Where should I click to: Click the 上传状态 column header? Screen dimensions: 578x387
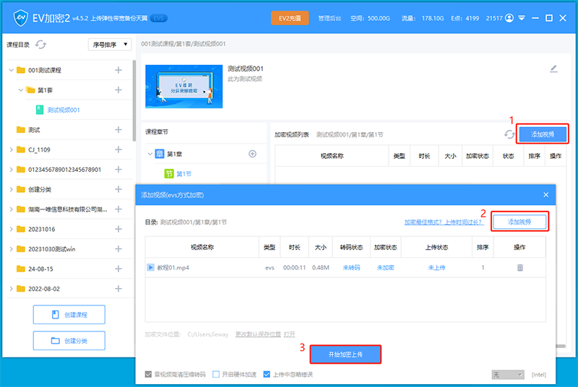(x=436, y=247)
